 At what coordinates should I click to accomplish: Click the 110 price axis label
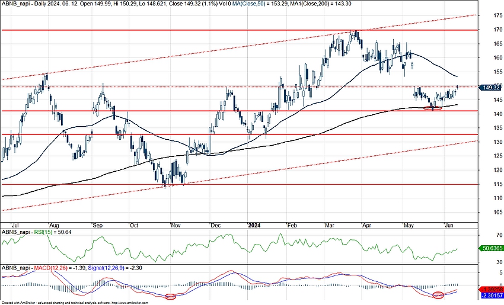498,198
